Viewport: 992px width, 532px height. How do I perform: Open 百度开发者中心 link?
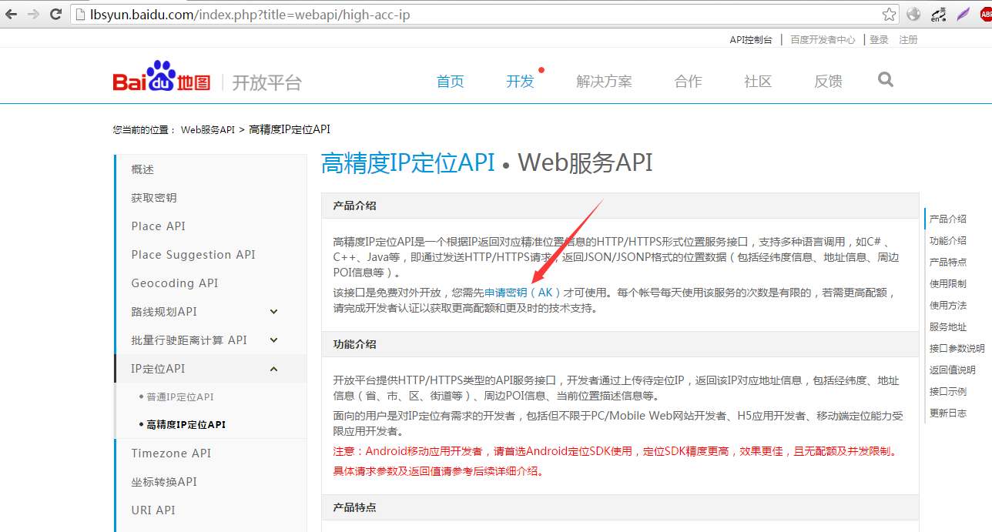pos(823,39)
